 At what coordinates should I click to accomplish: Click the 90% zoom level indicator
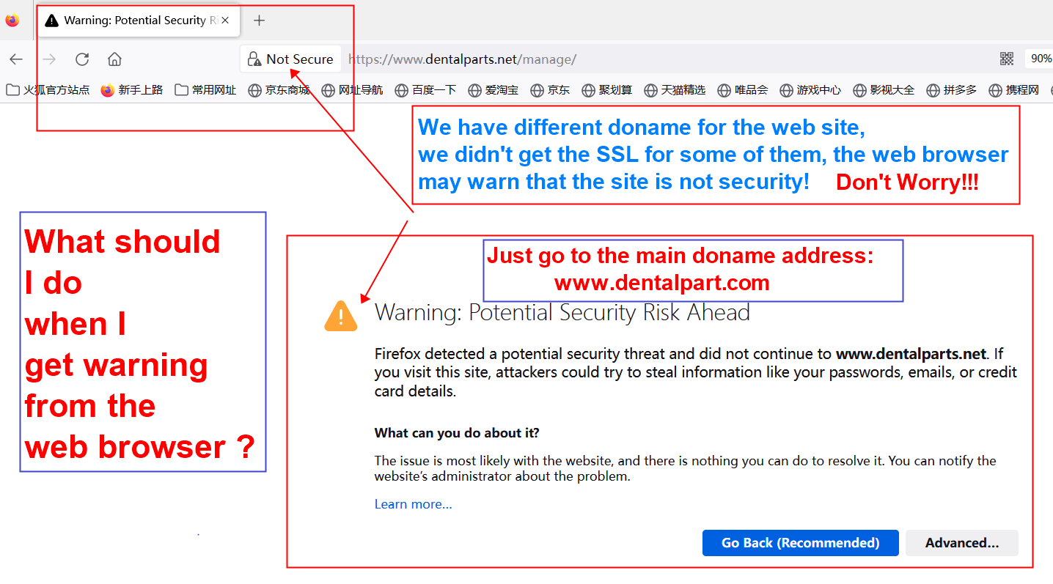(x=1040, y=59)
